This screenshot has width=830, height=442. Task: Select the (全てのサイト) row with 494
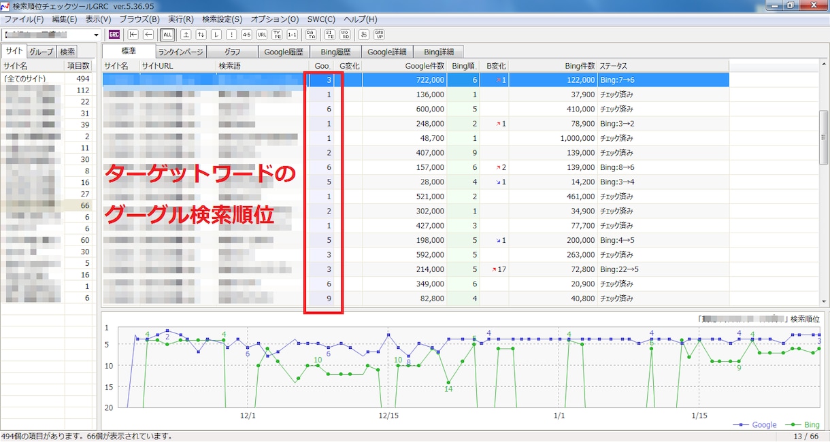[47, 79]
